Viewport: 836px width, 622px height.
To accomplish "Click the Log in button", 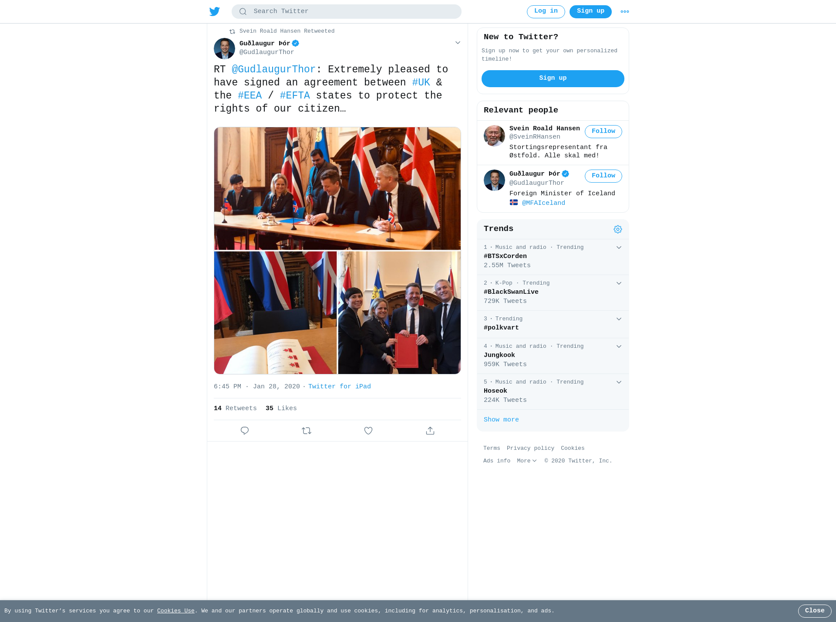I will [x=546, y=12].
